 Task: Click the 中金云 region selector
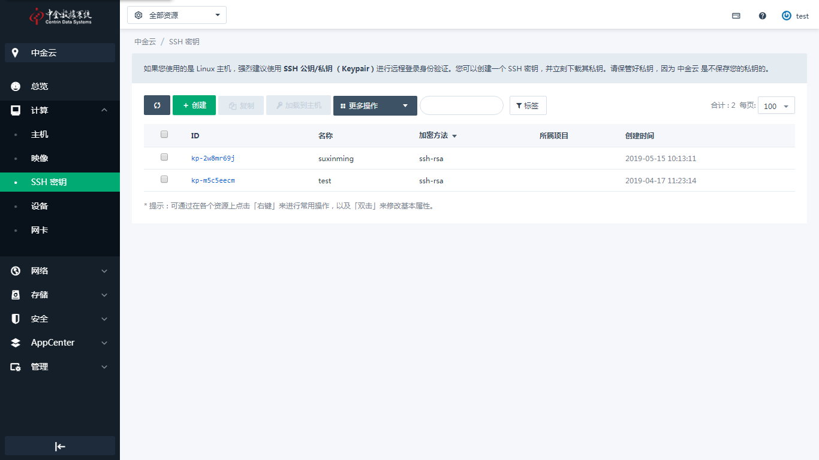(x=60, y=53)
